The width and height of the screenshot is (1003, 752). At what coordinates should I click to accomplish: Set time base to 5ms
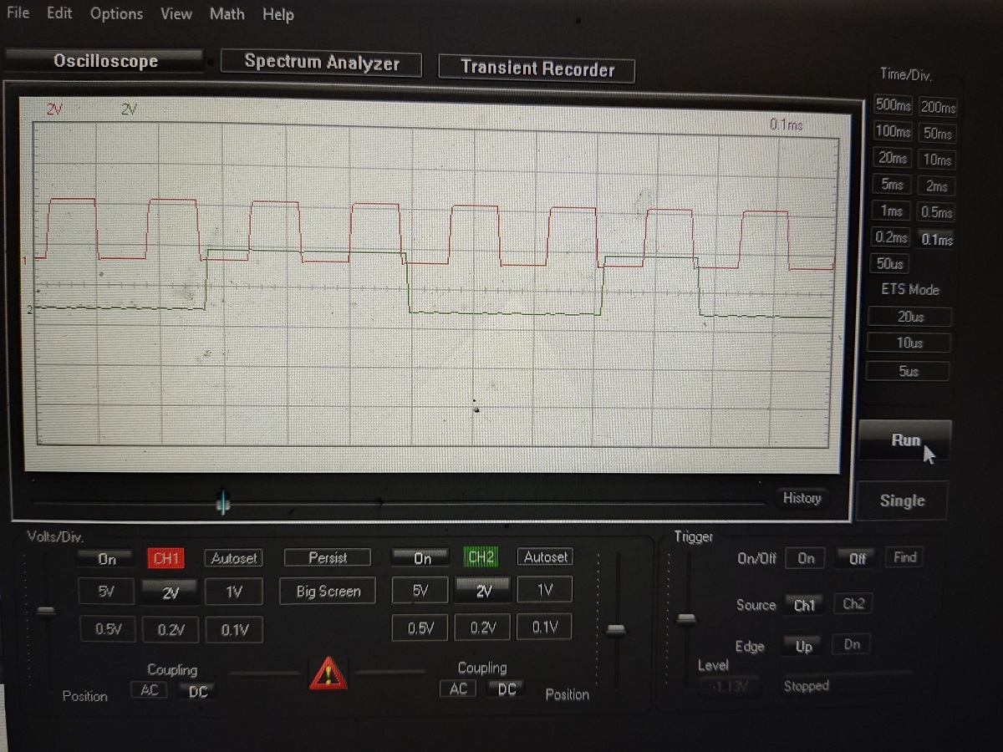[x=892, y=184]
